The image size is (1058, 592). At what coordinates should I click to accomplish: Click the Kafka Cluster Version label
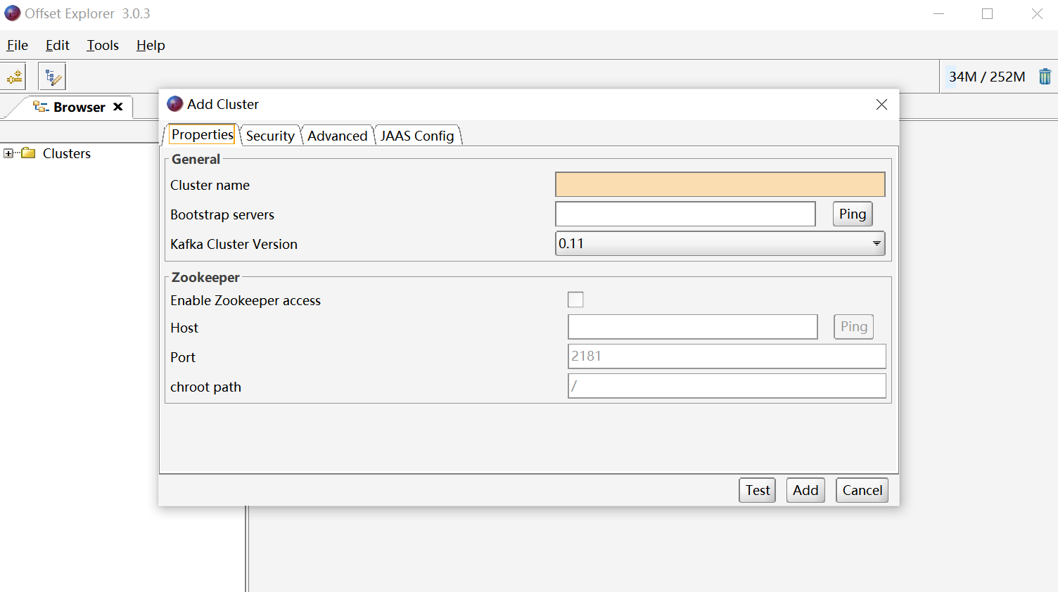point(234,244)
